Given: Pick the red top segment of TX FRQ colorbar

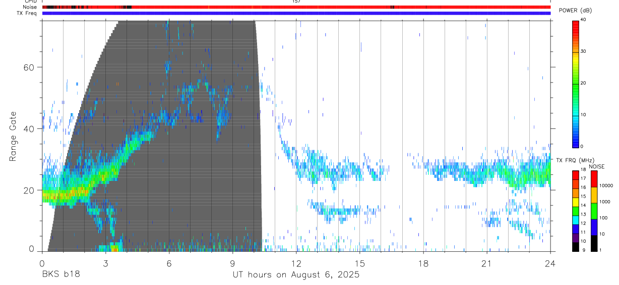Looking at the screenshot, I should click(576, 175).
